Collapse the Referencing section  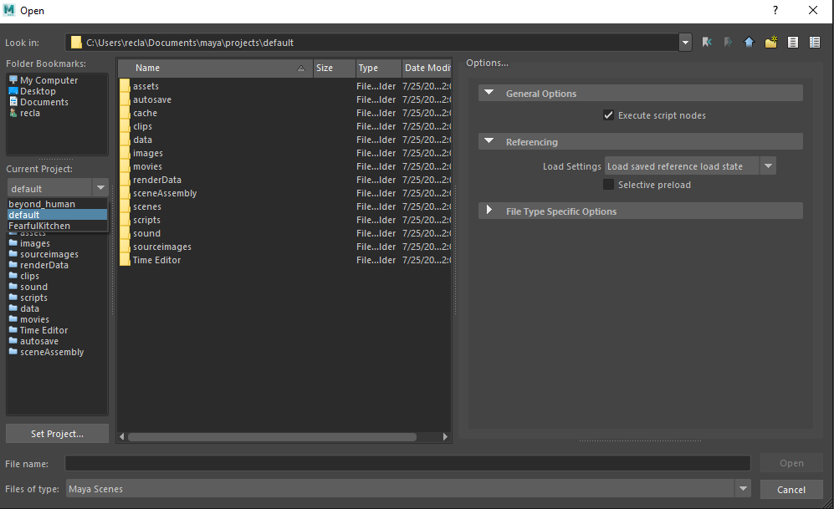click(x=489, y=141)
